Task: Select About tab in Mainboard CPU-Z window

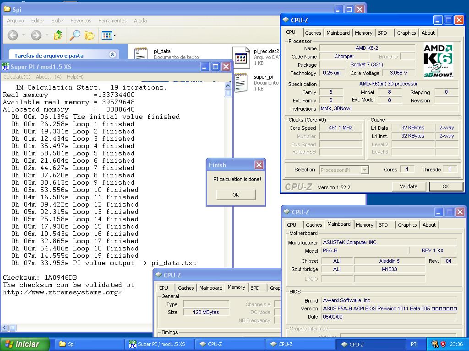Action: pyautogui.click(x=429, y=225)
